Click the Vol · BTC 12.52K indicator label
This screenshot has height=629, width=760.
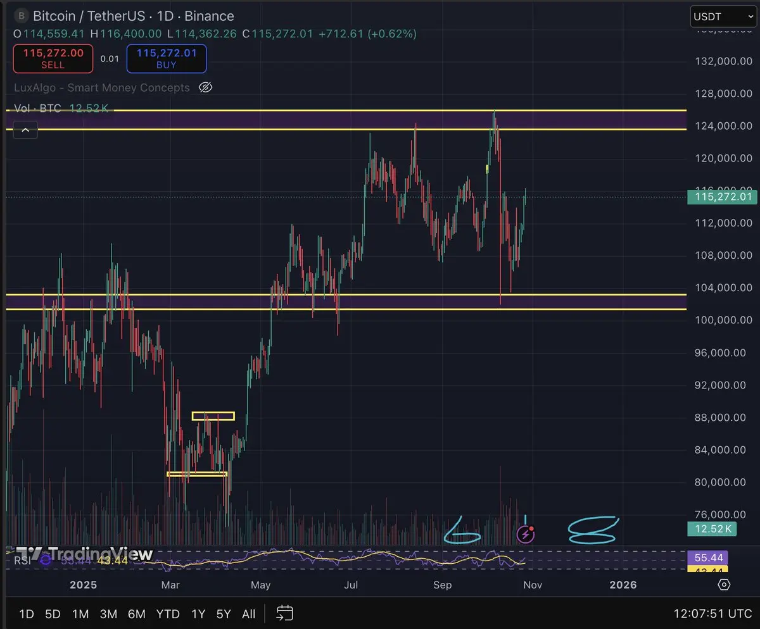pyautogui.click(x=63, y=109)
